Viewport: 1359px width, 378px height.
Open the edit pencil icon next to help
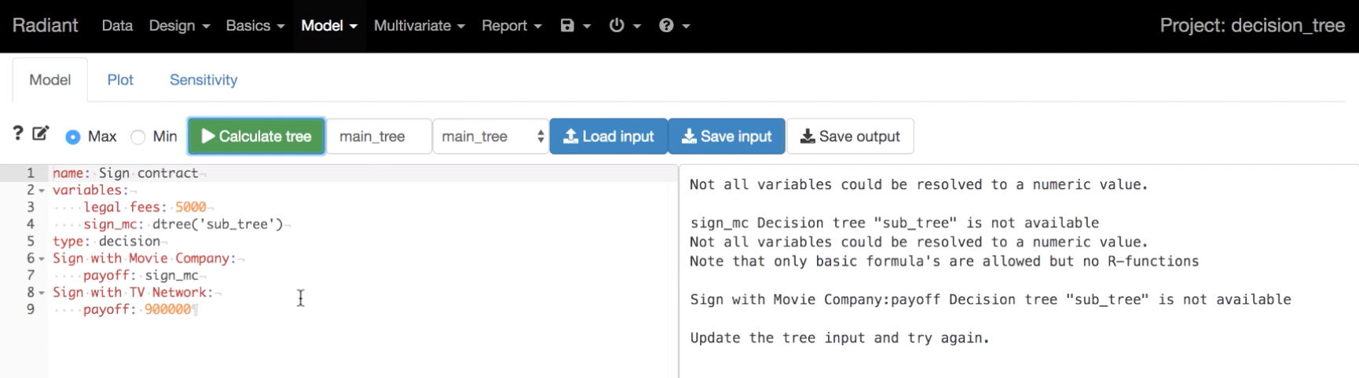41,134
